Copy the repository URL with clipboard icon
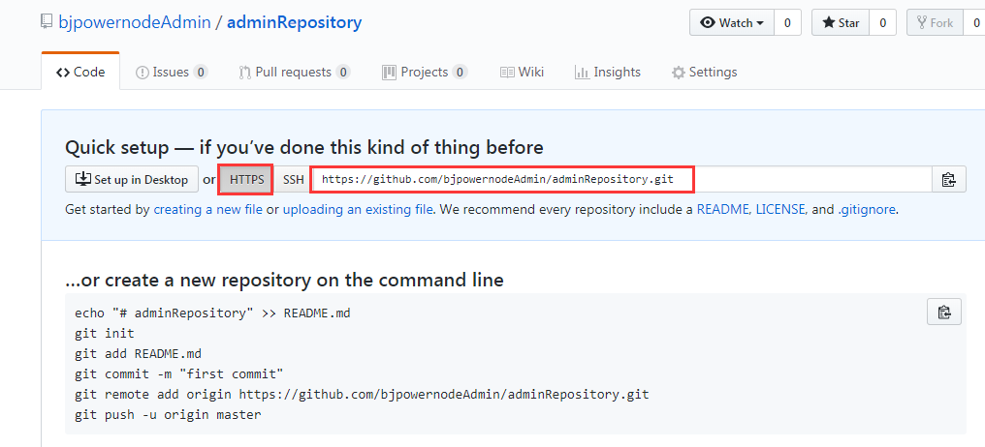985x447 pixels. [x=948, y=180]
